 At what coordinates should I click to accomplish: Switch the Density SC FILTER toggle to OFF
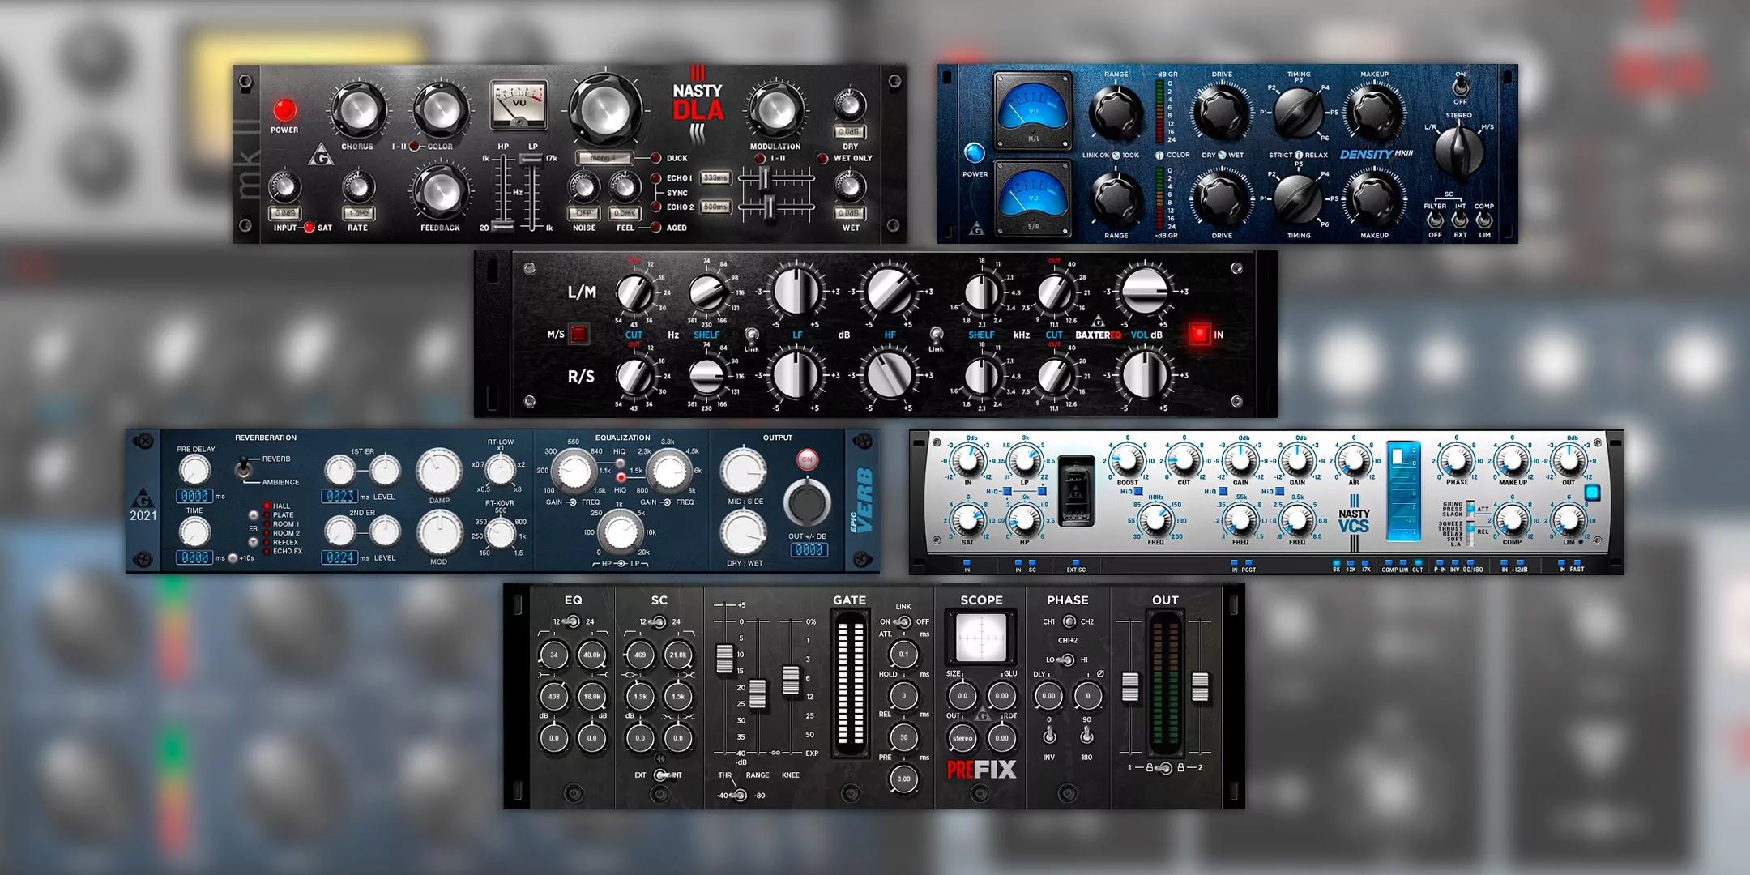[x=1435, y=220]
